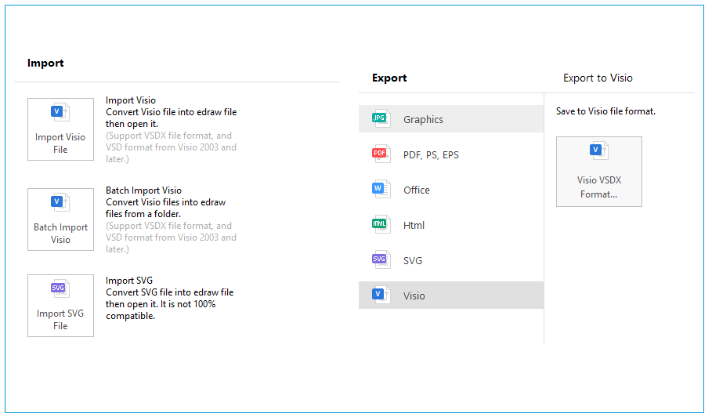Image resolution: width=712 pixels, height=417 pixels.
Task: Select the Graphics export category
Action: (x=451, y=119)
